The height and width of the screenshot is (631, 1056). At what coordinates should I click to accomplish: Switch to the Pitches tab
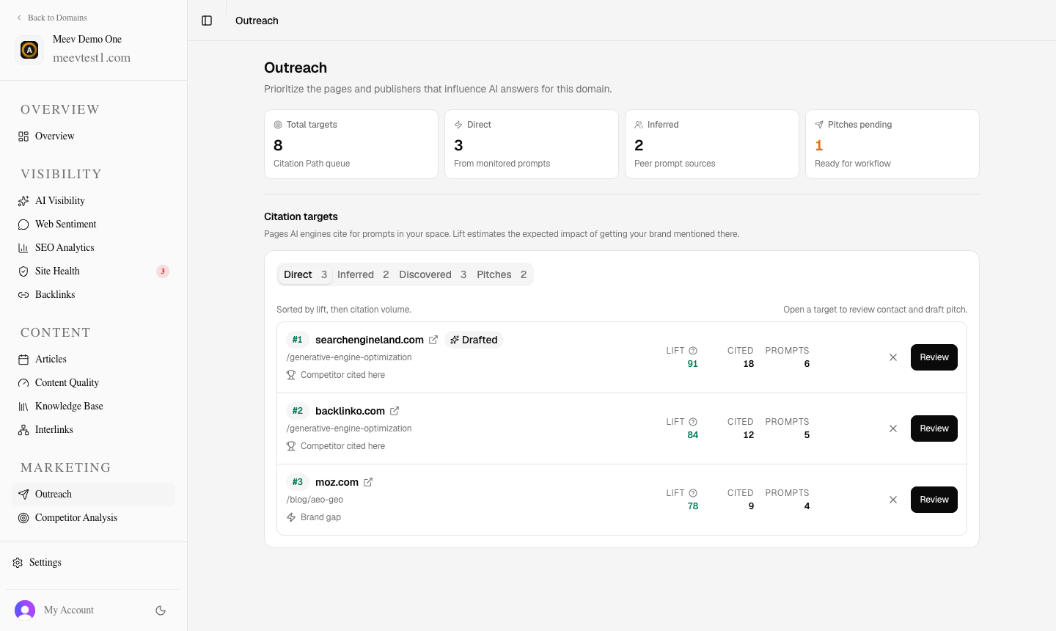502,274
